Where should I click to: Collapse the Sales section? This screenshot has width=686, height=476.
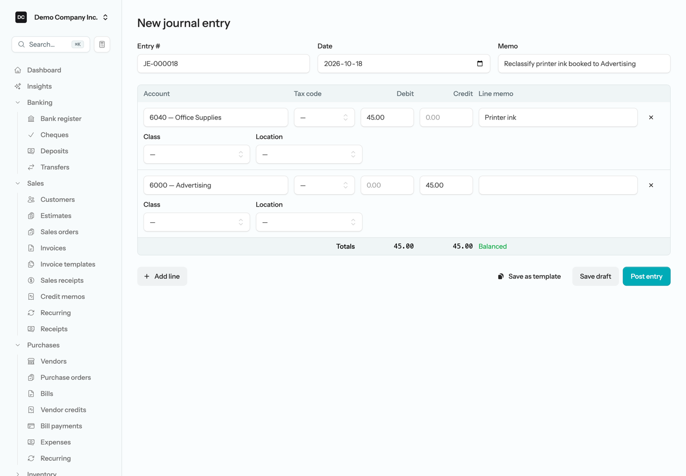(18, 183)
